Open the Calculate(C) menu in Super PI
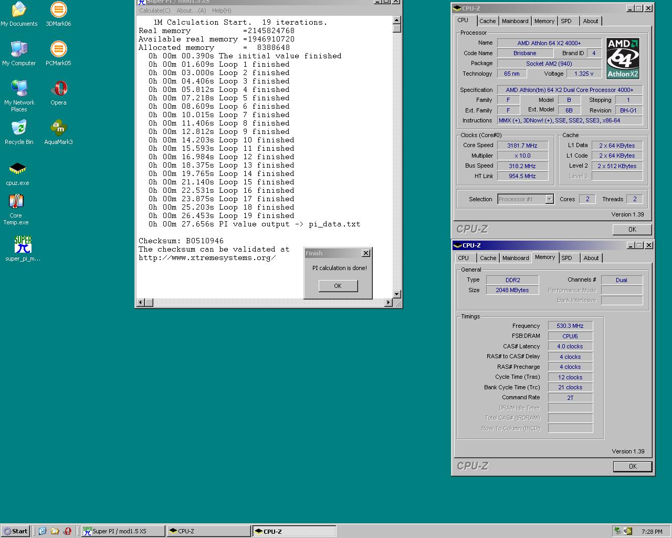This screenshot has height=538, width=672. tap(155, 11)
